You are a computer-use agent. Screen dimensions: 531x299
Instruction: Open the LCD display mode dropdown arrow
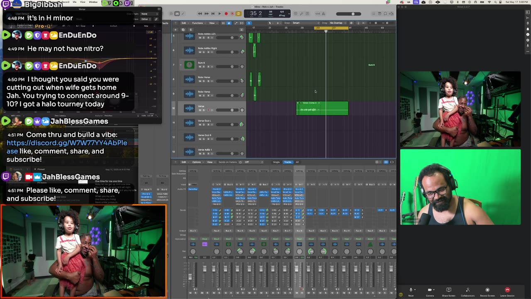(289, 14)
